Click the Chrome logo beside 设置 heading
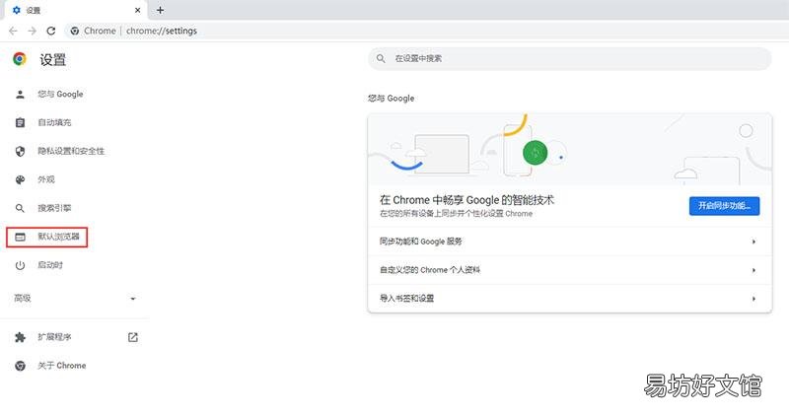 [20, 59]
